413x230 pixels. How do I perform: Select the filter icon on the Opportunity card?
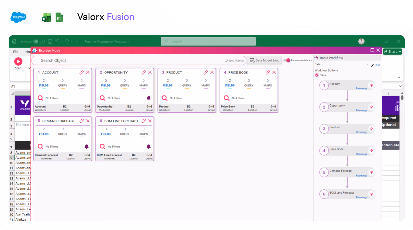pos(102,98)
